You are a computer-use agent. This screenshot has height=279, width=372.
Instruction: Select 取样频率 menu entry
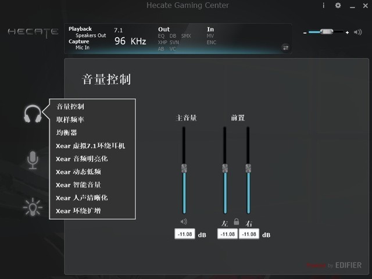coord(70,120)
